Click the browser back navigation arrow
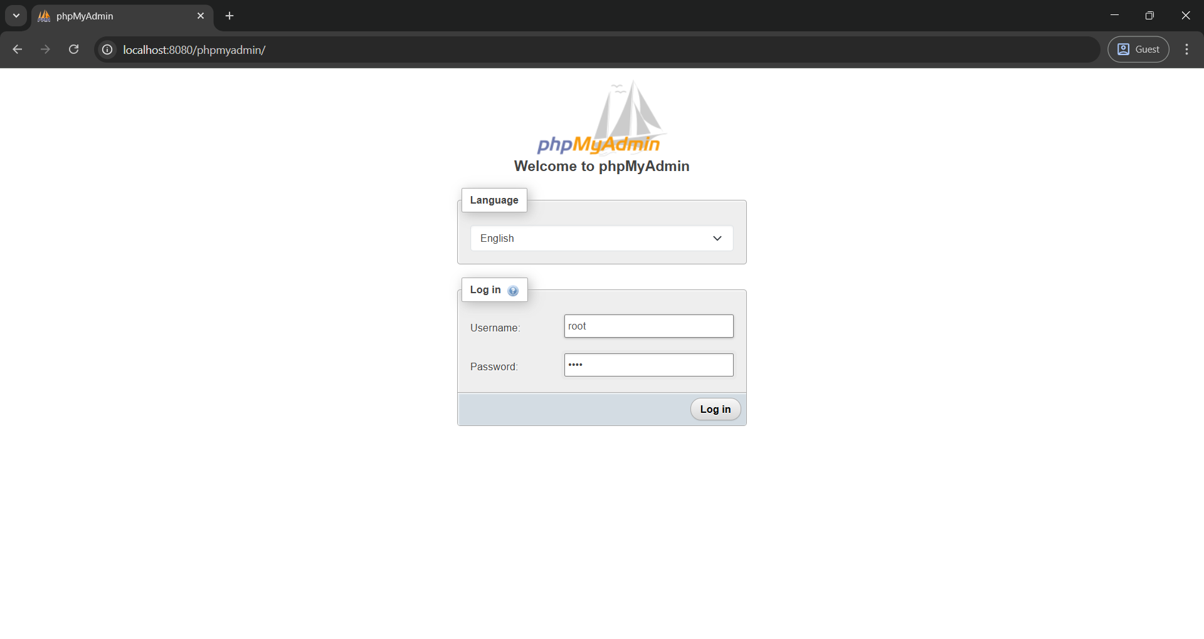This screenshot has width=1204, height=639. point(17,49)
